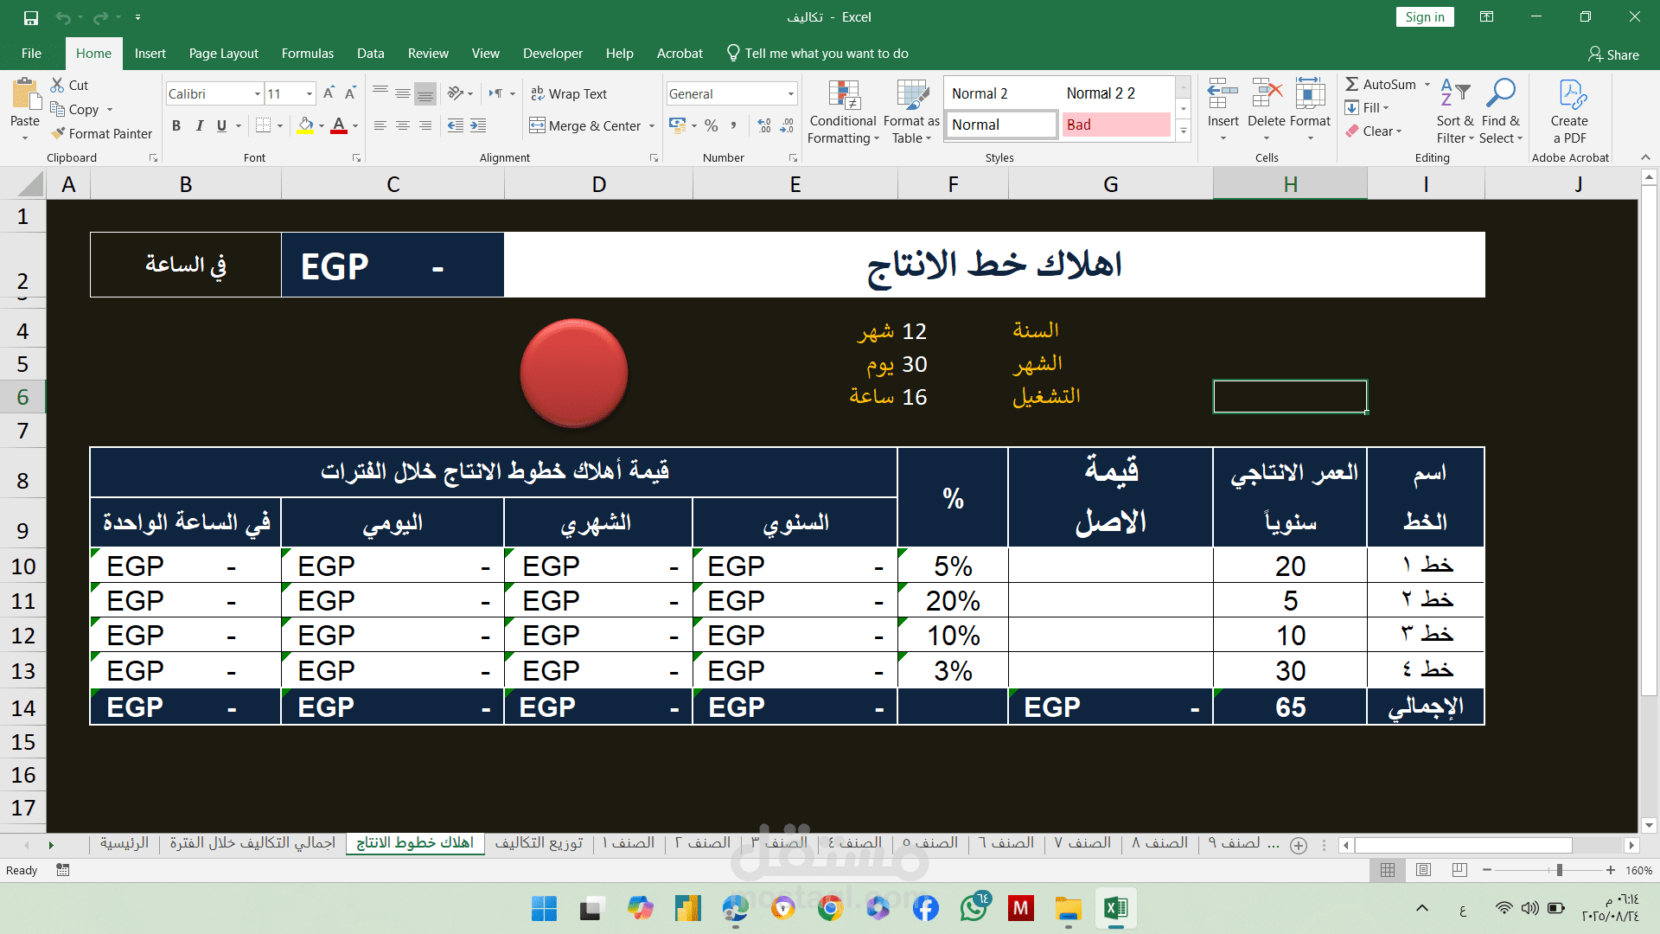This screenshot has height=934, width=1660.
Task: Apply the Bad cell style
Action: click(x=1114, y=125)
